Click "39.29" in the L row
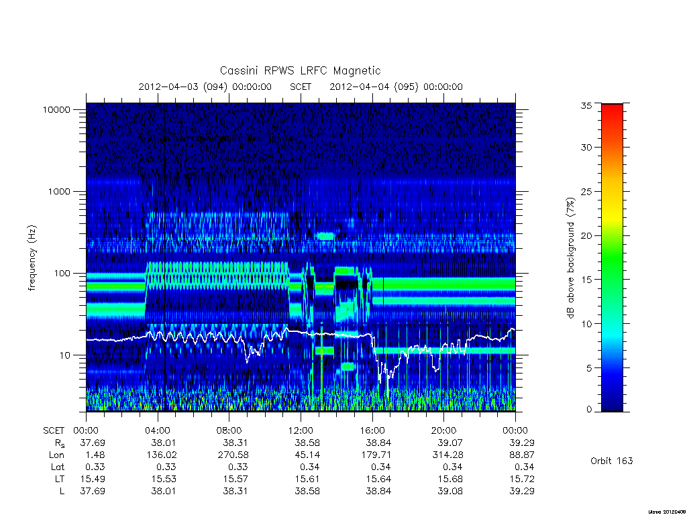Viewport: 687px width, 515px height. tap(522, 491)
